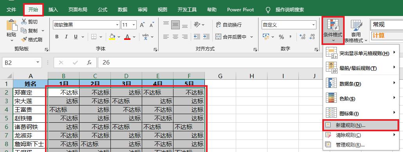The width and height of the screenshot is (403, 152).
Task: Apply percent style format
Action: pyautogui.click(x=282, y=37)
